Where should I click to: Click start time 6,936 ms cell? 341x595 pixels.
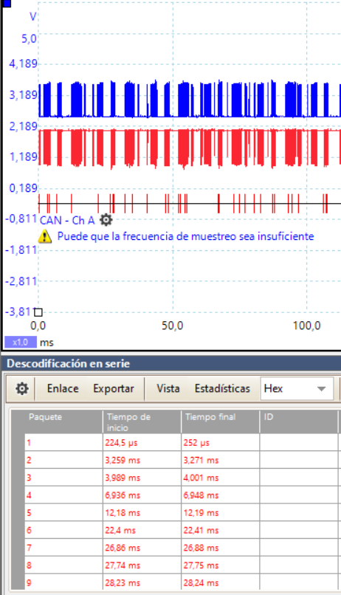click(142, 495)
